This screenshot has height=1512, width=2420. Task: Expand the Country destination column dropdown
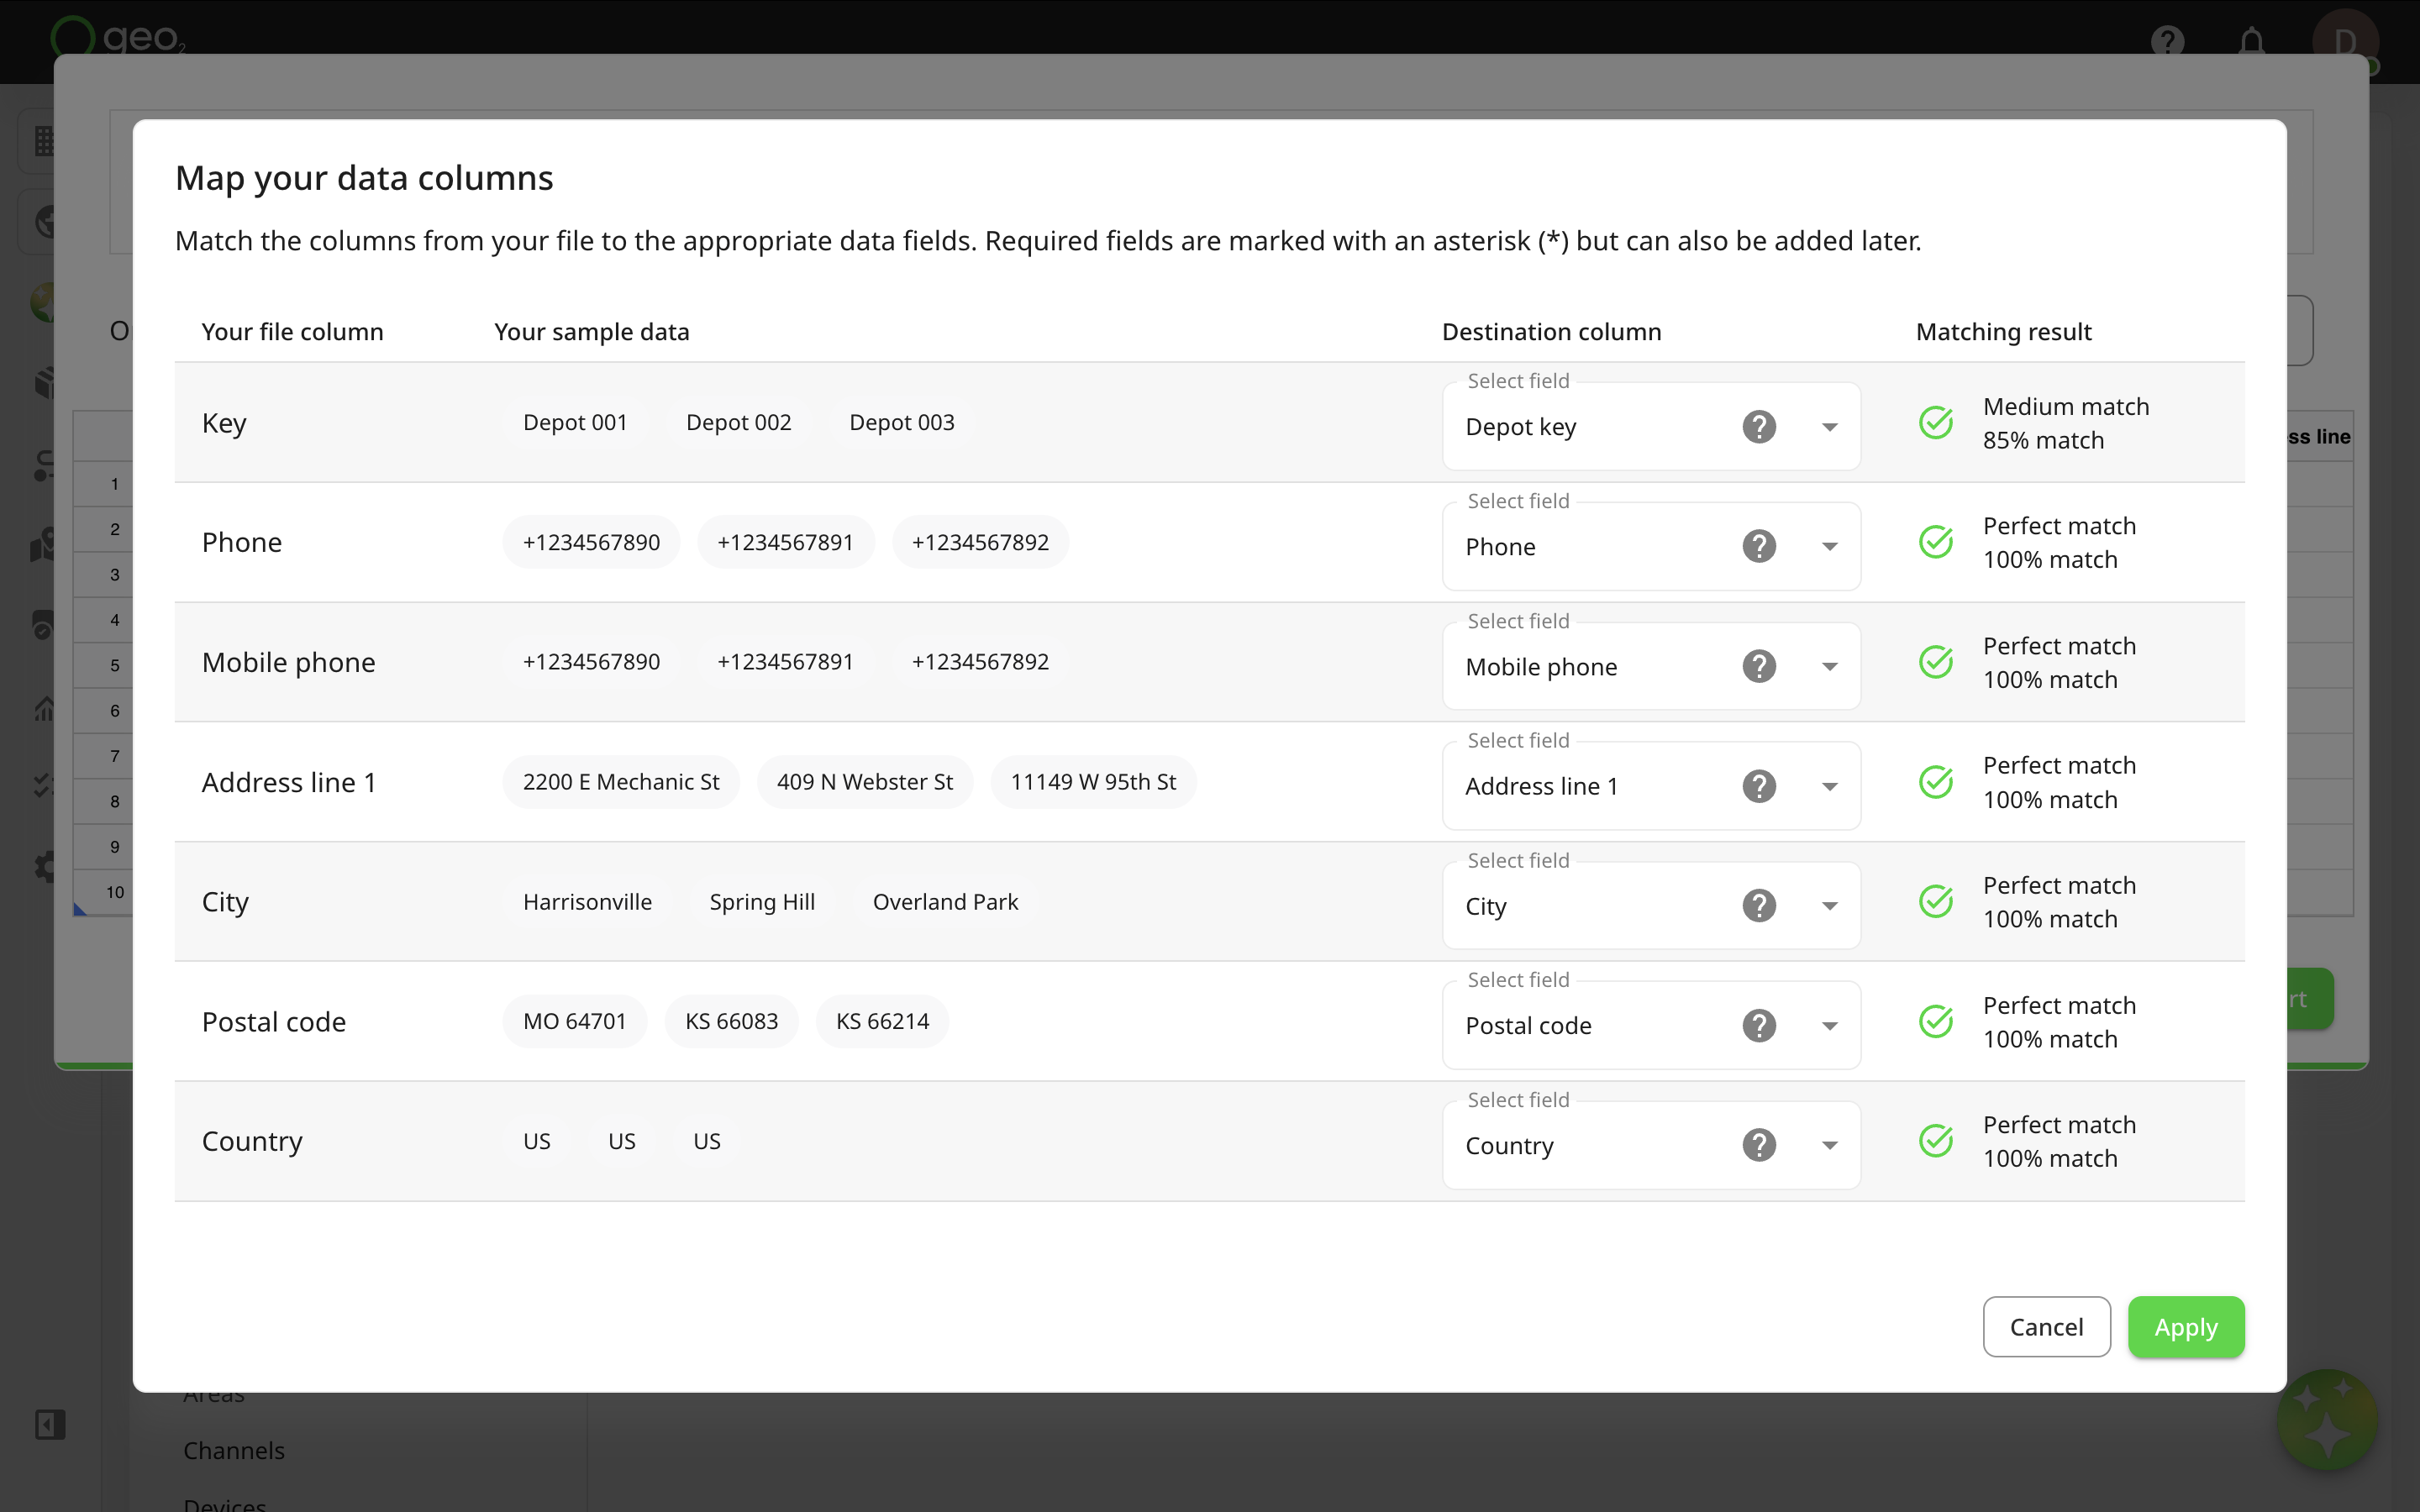point(1830,1146)
